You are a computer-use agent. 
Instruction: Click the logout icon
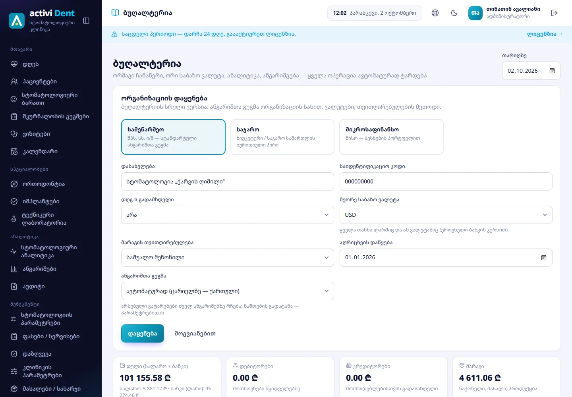coord(554,13)
